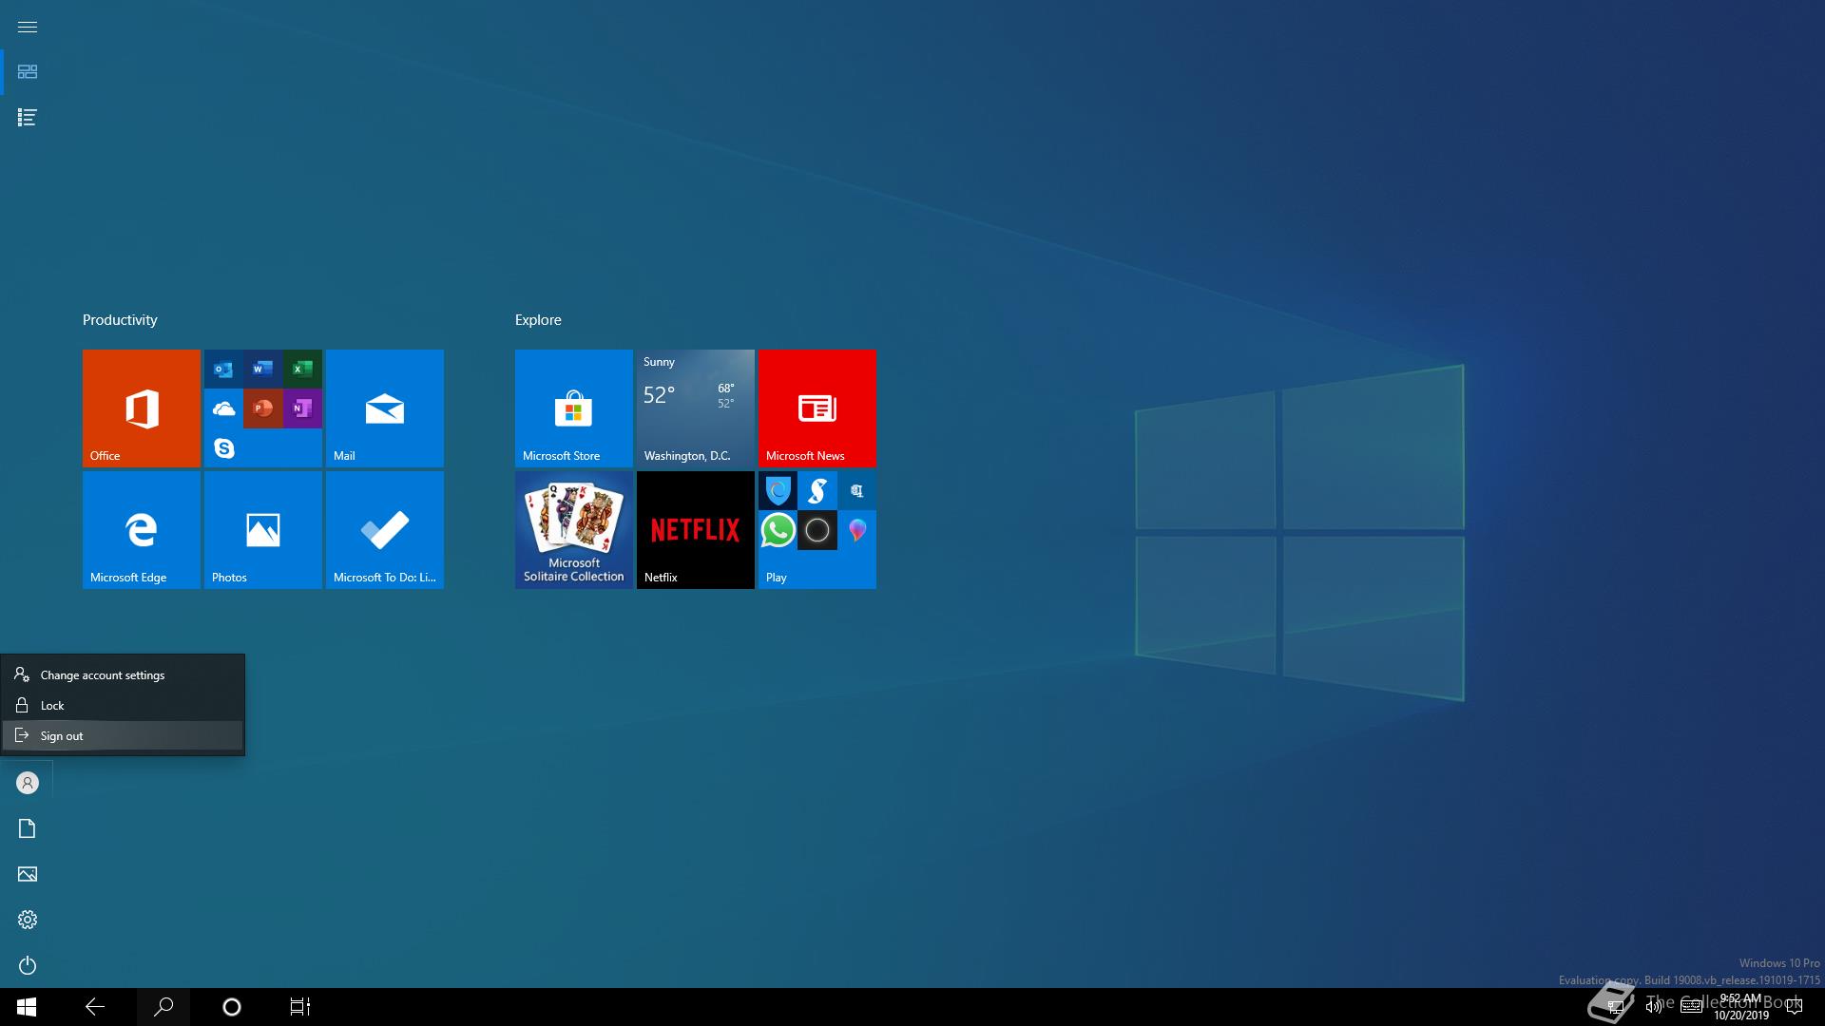Click the Explore group heading

tap(538, 320)
